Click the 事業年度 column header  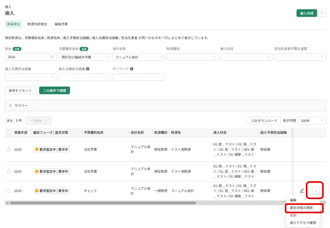(21, 132)
